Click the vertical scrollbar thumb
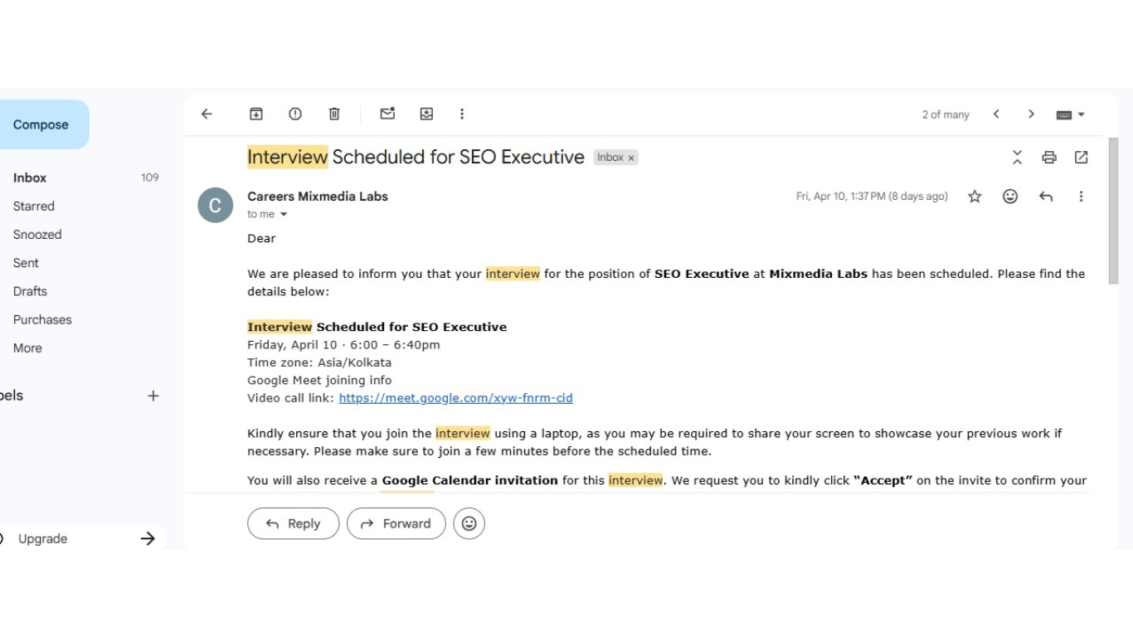This screenshot has height=637, width=1133. [x=1113, y=211]
